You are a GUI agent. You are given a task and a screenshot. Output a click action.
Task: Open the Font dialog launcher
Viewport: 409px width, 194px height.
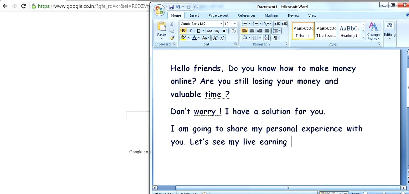[235, 44]
